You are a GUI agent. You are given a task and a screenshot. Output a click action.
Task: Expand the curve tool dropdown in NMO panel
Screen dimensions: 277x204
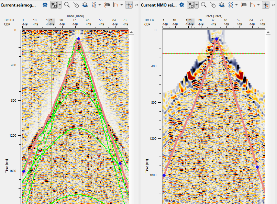(259, 5)
